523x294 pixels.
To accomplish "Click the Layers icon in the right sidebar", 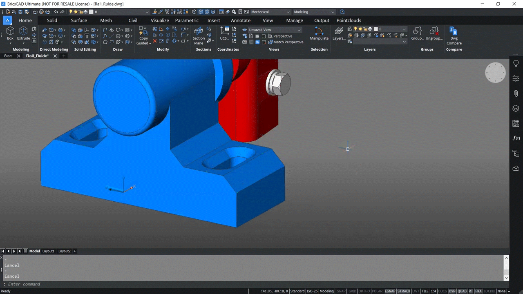I will (x=516, y=108).
